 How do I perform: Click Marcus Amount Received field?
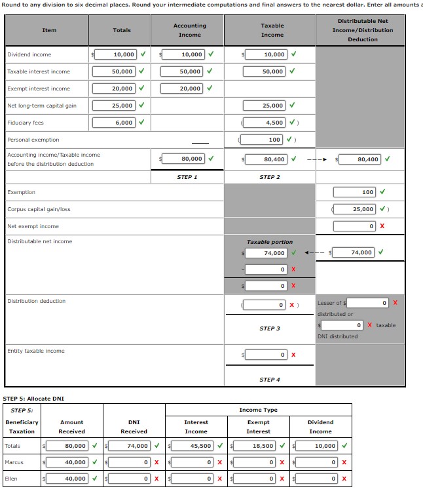pyautogui.click(x=67, y=462)
